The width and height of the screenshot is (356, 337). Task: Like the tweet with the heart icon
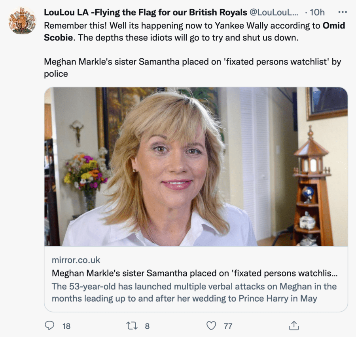click(x=212, y=326)
